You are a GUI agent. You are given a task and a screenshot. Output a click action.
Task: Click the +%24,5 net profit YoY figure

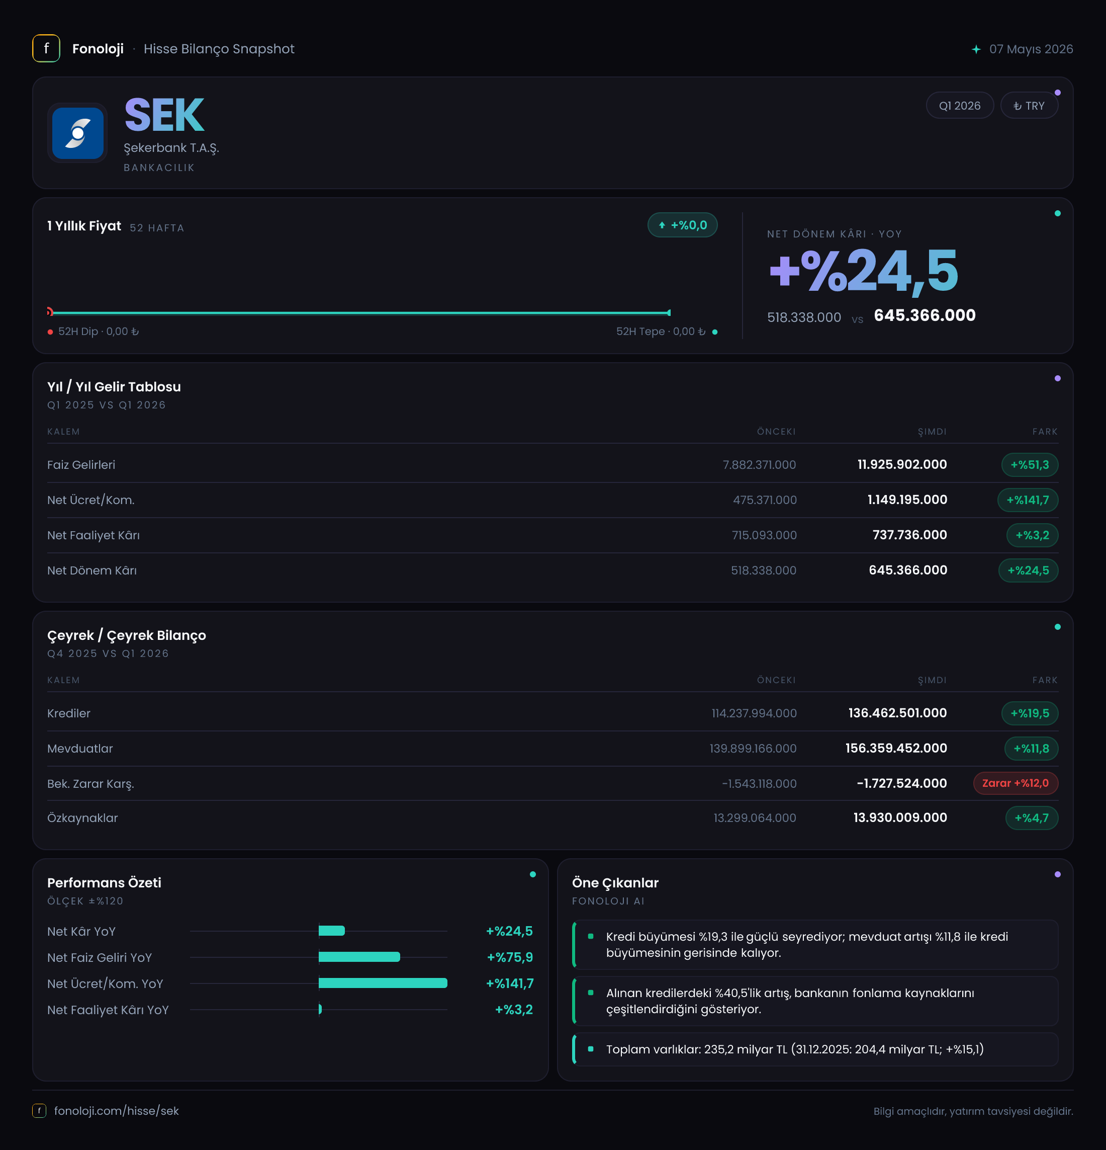click(864, 271)
